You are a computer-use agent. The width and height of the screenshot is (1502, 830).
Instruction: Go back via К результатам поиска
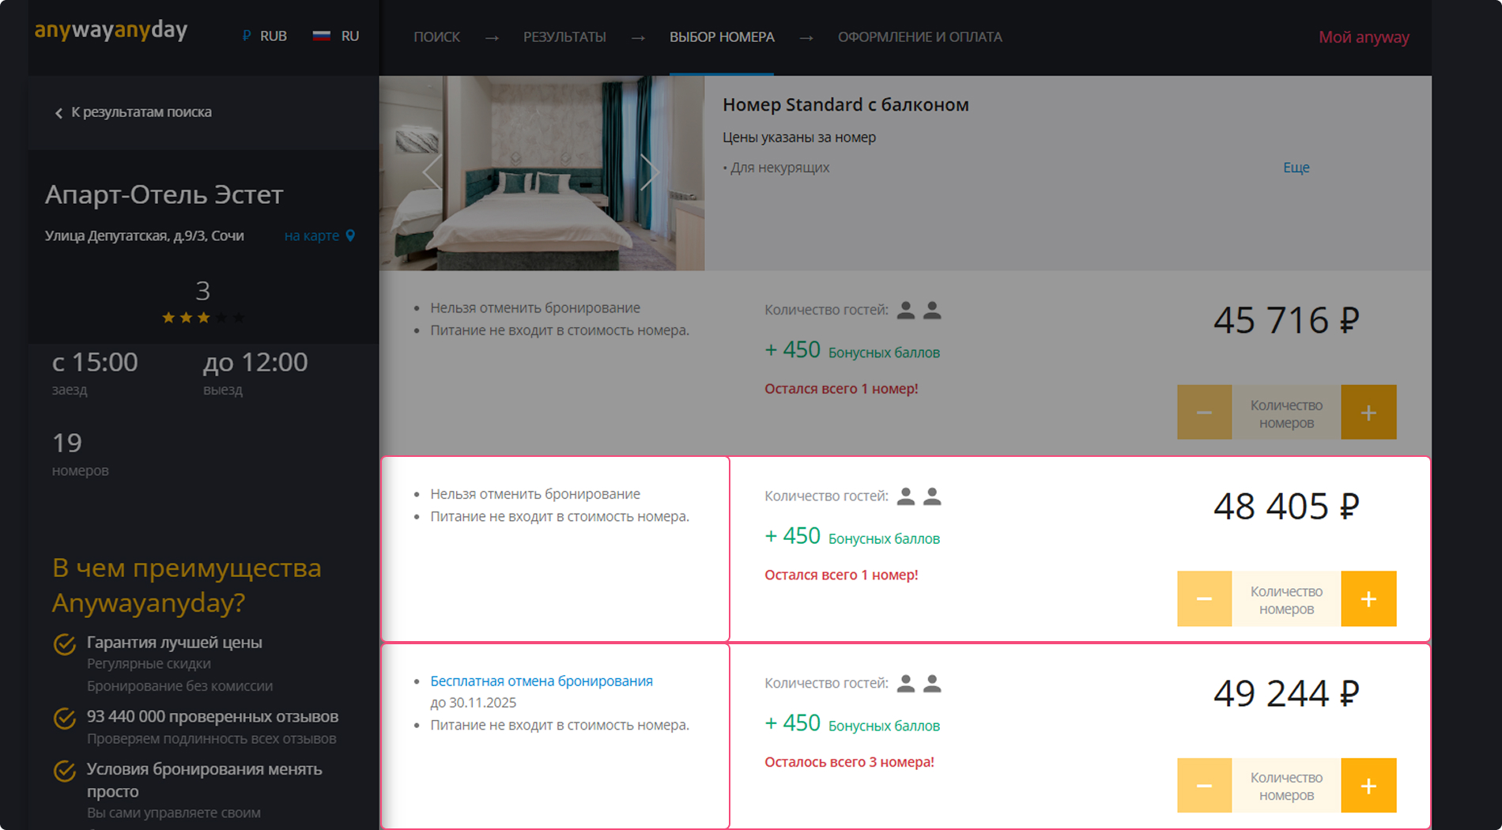click(133, 112)
